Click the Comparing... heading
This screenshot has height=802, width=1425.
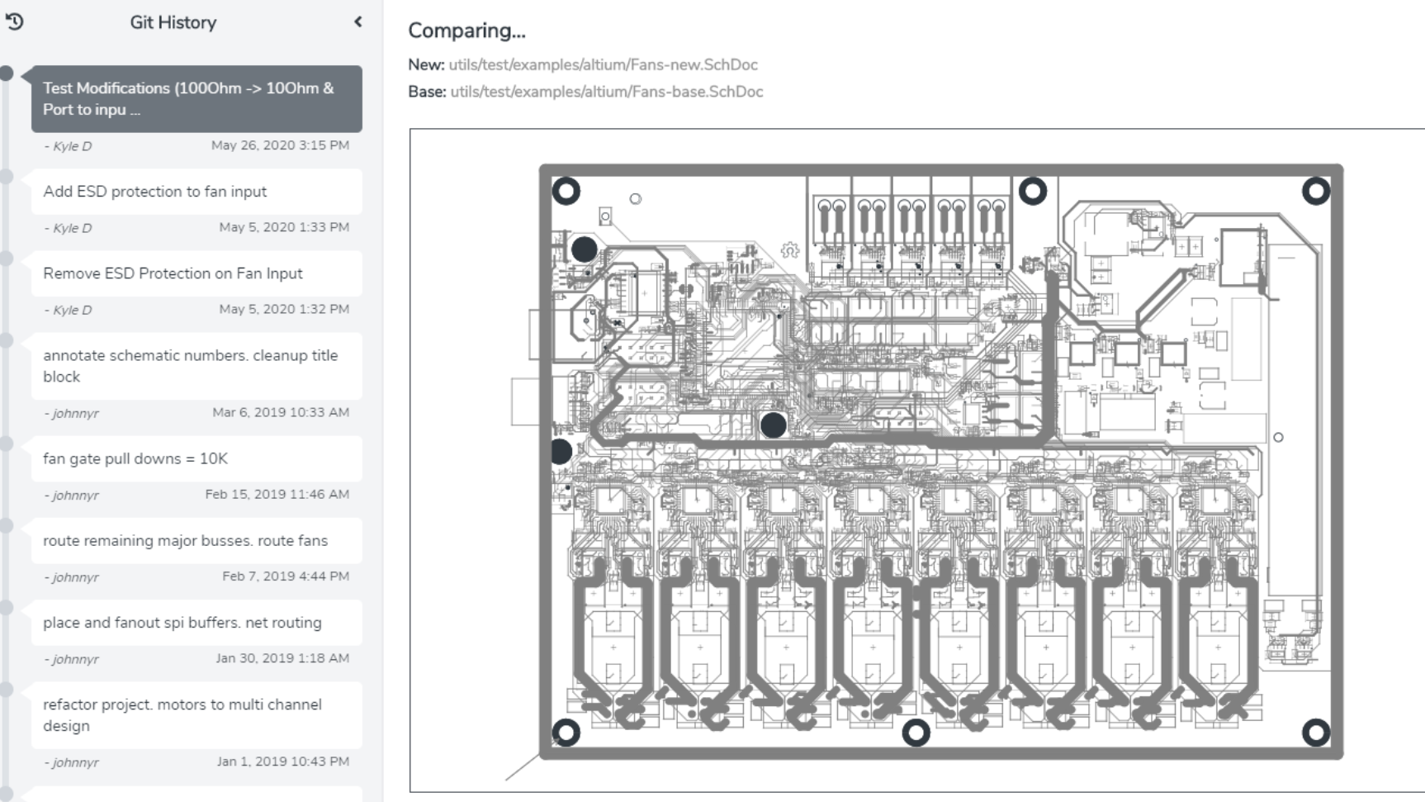[x=466, y=31]
